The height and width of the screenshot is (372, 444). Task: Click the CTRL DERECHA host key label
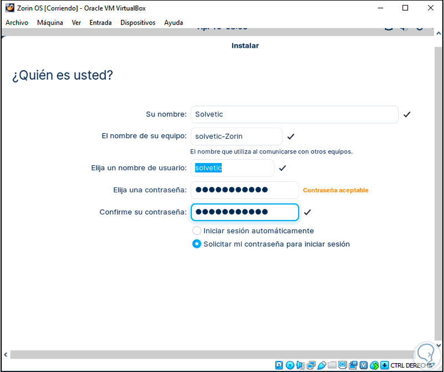click(x=411, y=365)
